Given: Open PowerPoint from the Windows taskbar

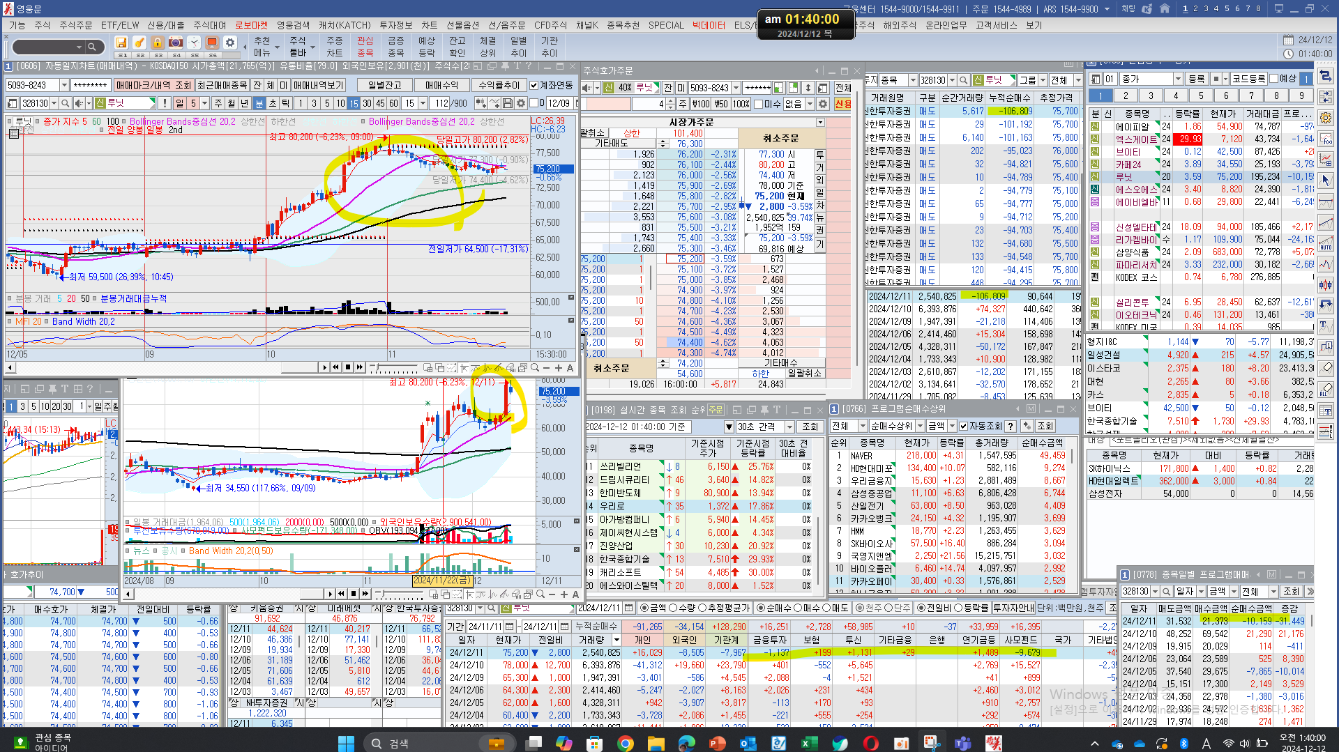Looking at the screenshot, I should pos(717,743).
